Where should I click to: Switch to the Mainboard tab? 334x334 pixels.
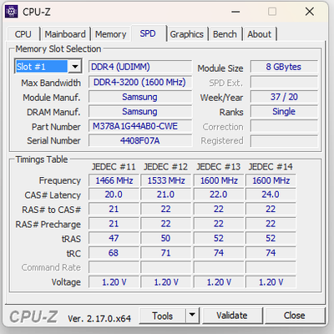click(65, 34)
